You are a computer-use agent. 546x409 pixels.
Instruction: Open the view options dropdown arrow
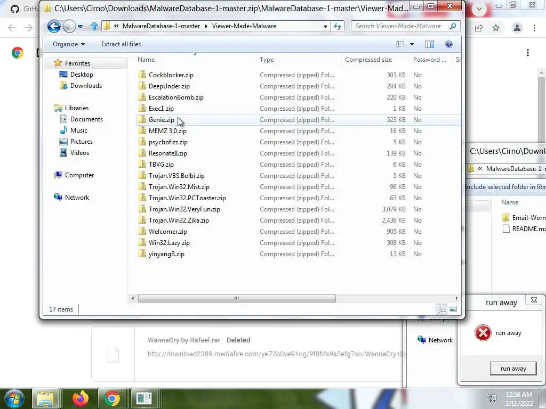click(x=412, y=44)
